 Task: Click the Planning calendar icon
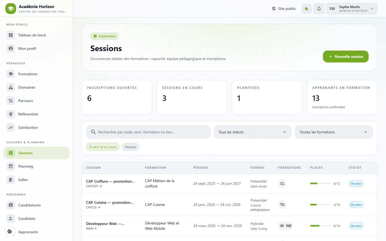[x=11, y=166]
